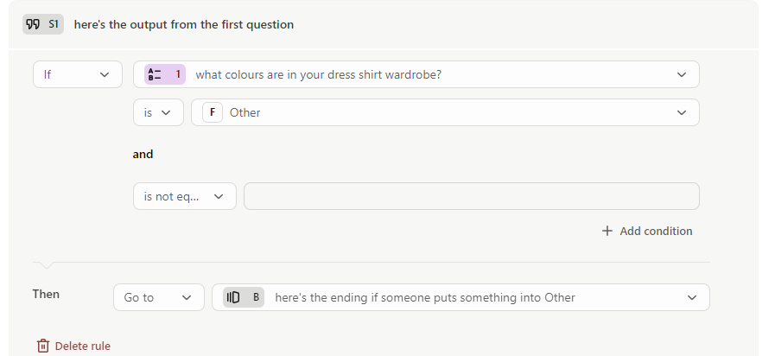This screenshot has width=775, height=356.
Task: Expand the Other answer choice dropdown
Action: pos(445,112)
